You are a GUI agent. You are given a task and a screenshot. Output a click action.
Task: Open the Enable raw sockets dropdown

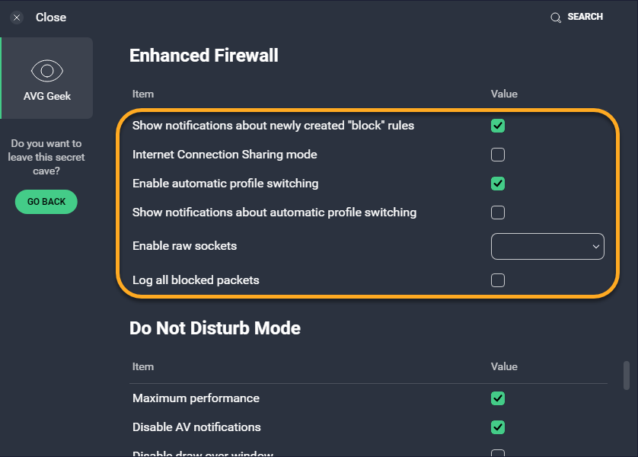pyautogui.click(x=547, y=246)
